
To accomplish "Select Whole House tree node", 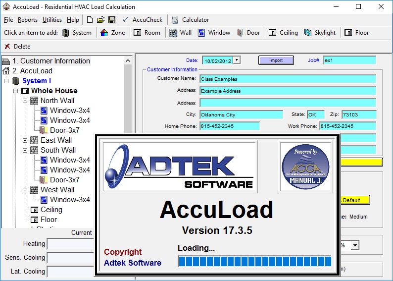I will 54,91.
